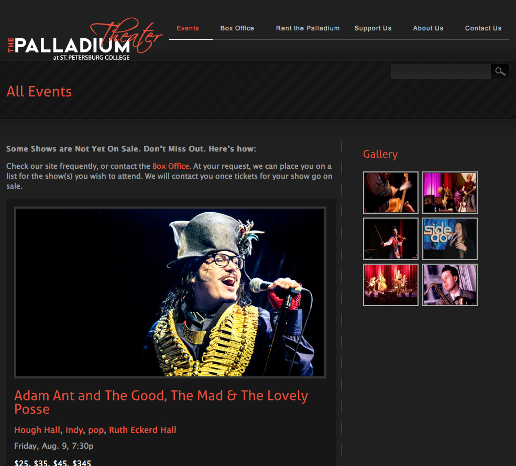The width and height of the screenshot is (516, 466).
Task: Open the Adam Ant performance photo
Action: pos(170,292)
